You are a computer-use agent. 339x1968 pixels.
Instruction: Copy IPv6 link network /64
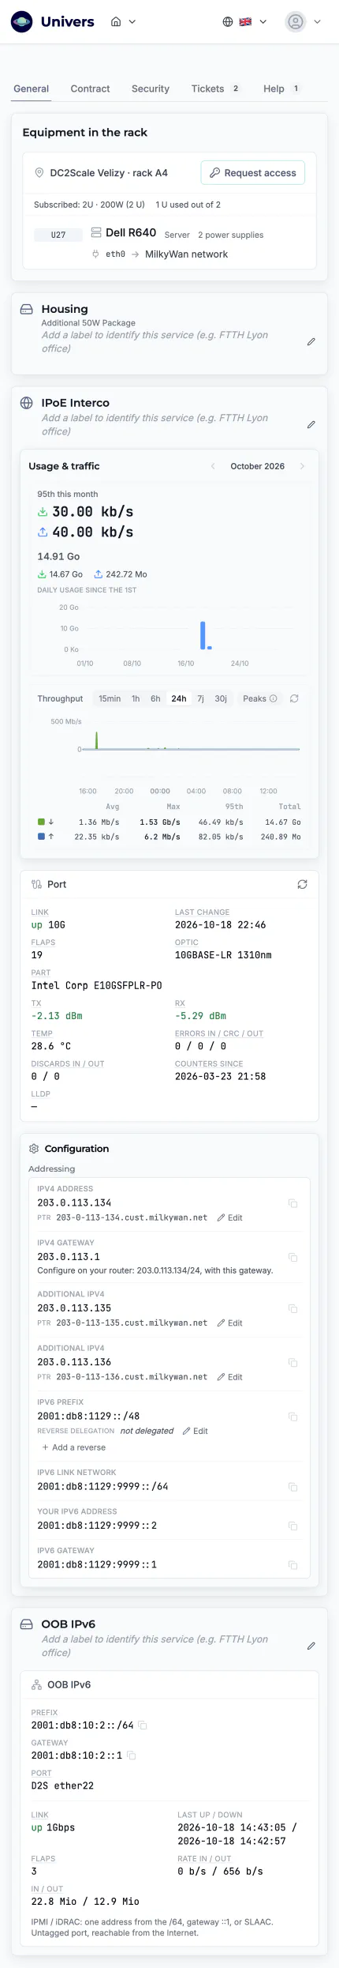click(292, 1487)
